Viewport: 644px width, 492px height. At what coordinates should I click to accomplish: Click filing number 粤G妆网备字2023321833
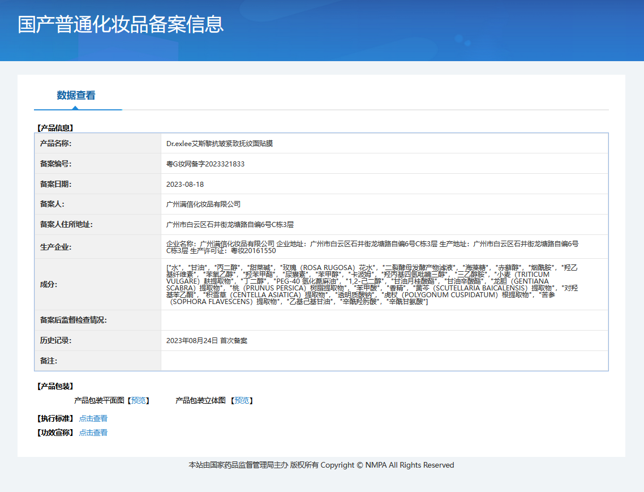[x=205, y=164]
